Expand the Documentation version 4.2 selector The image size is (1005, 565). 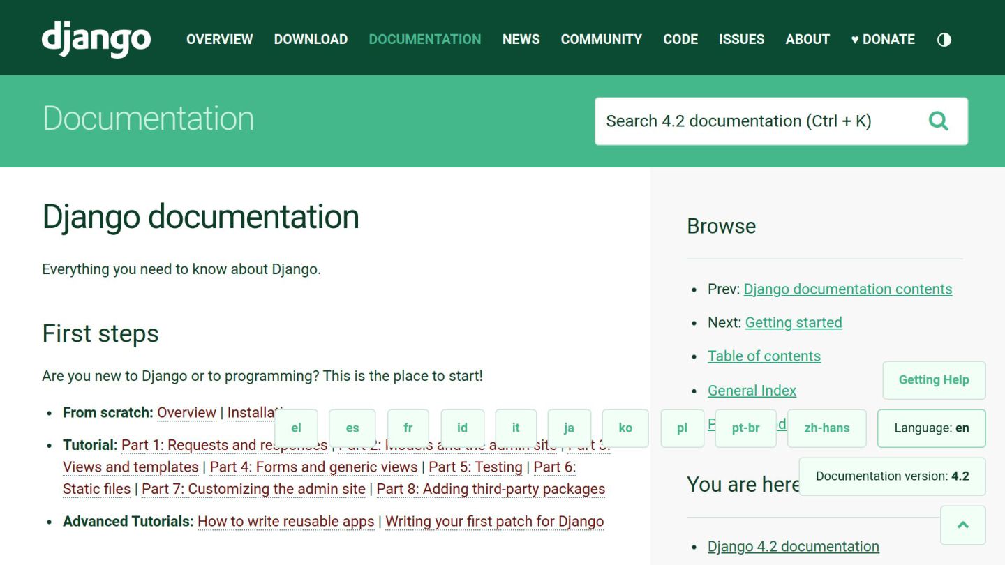click(893, 476)
